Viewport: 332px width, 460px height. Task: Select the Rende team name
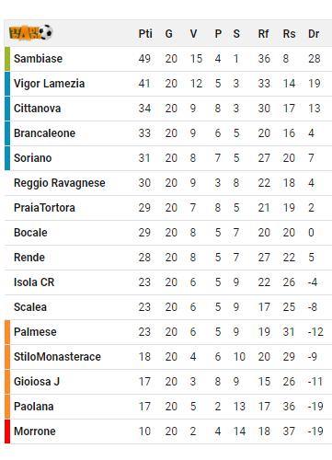[29, 258]
